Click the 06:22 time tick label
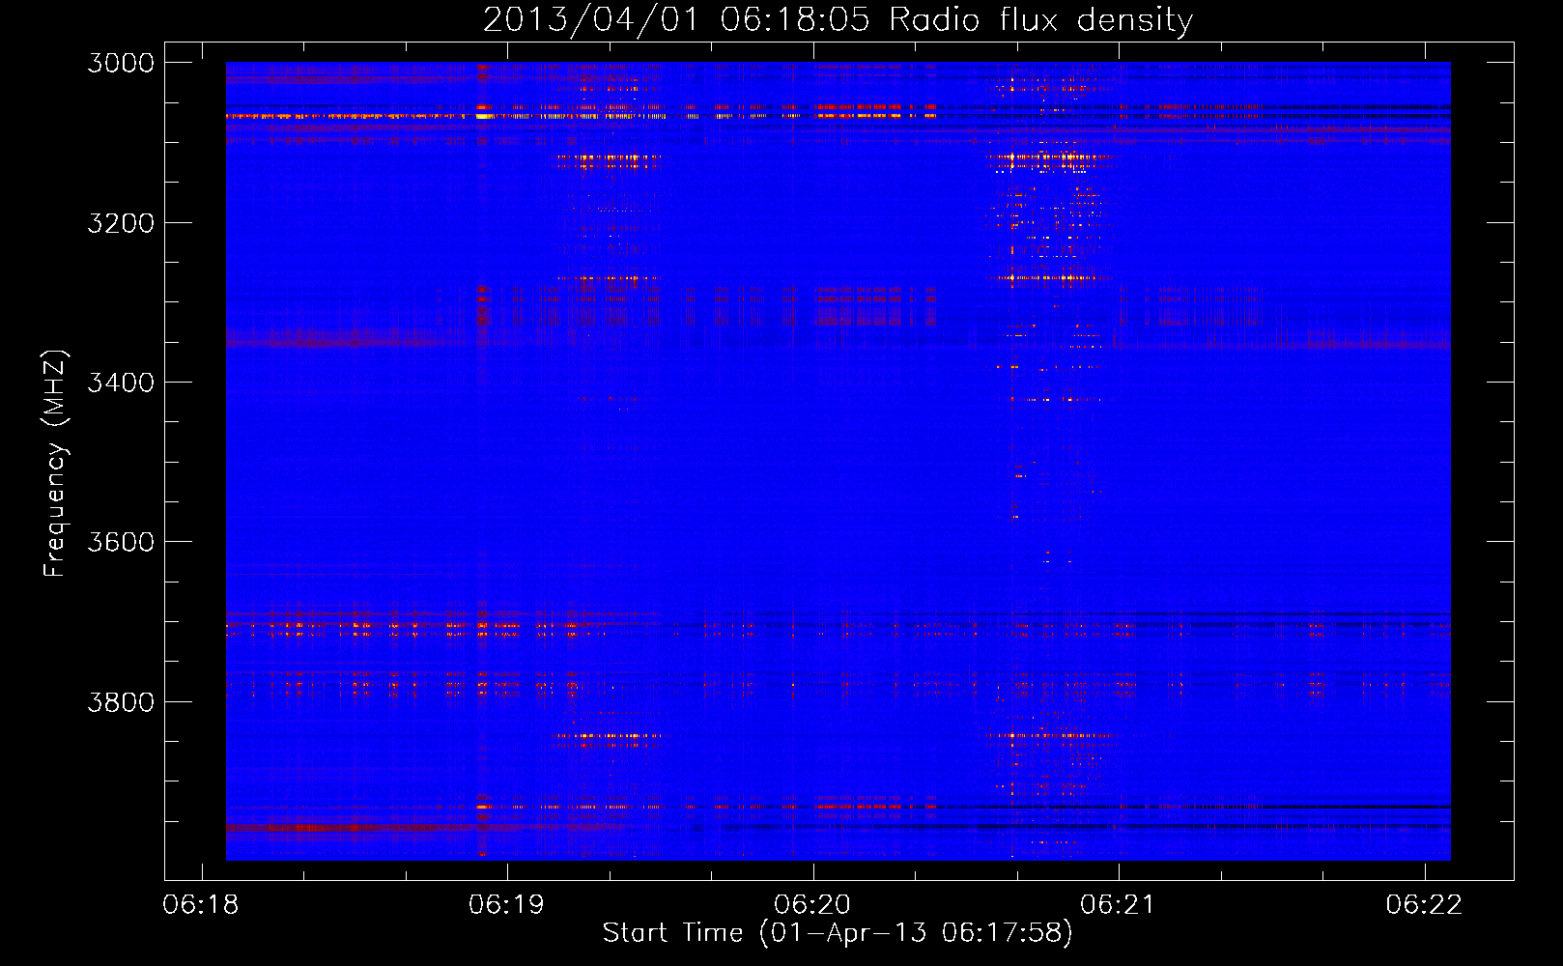Image resolution: width=1563 pixels, height=966 pixels. coord(1424,904)
